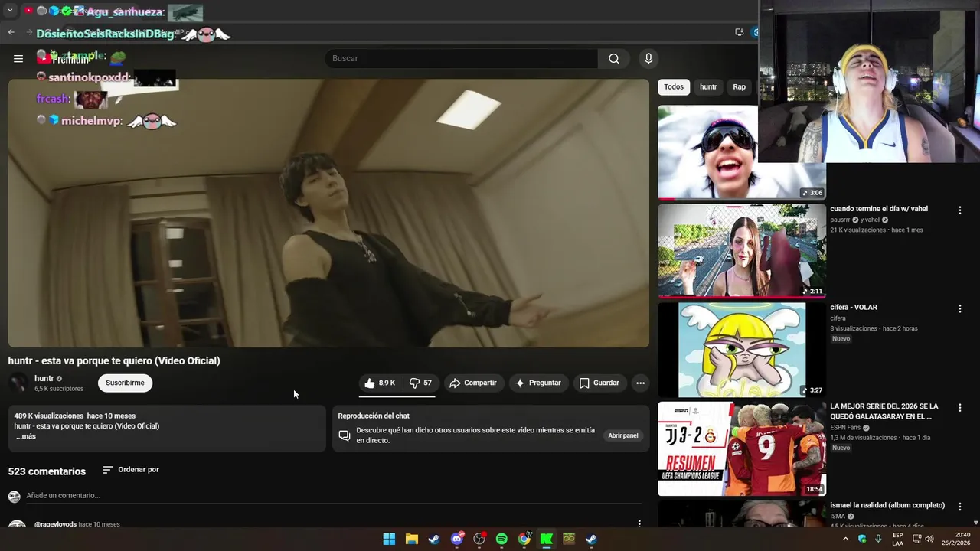Open the Preguntar AI ask button

pos(538,383)
